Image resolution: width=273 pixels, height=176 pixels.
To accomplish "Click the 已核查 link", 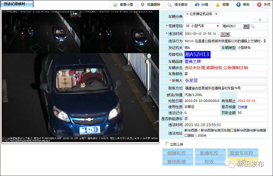I will tap(242, 107).
